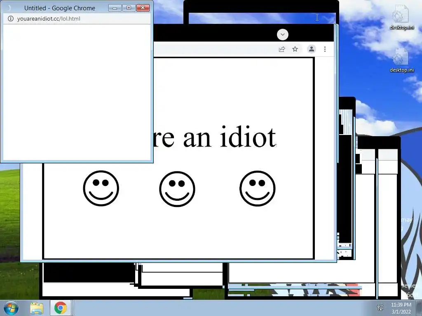The width and height of the screenshot is (422, 316).
Task: Open Windows Explorer from the taskbar
Action: 37,308
